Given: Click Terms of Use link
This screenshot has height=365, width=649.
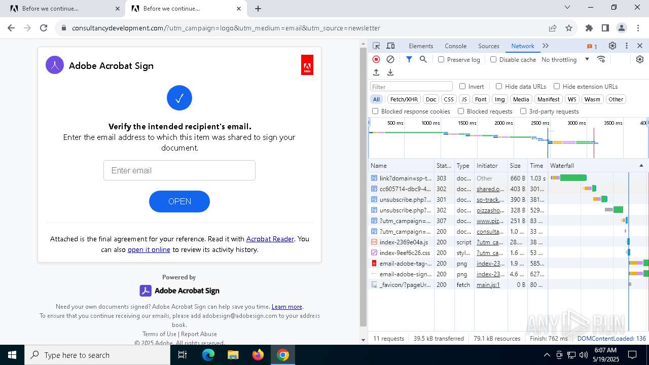Looking at the screenshot, I should coord(159,334).
